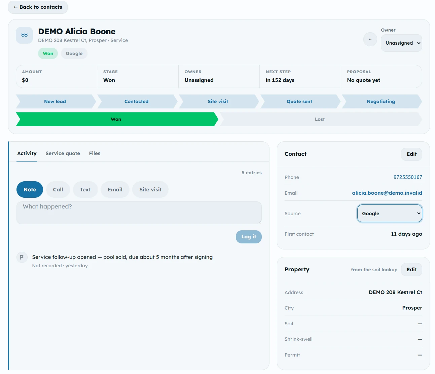
Task: Set pipeline stage to Quote sent
Action: [299, 101]
